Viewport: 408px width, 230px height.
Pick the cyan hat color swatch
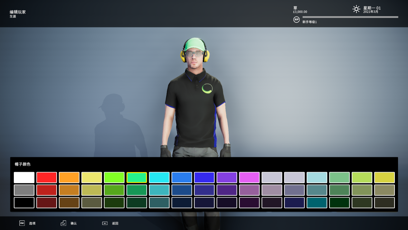click(x=159, y=177)
